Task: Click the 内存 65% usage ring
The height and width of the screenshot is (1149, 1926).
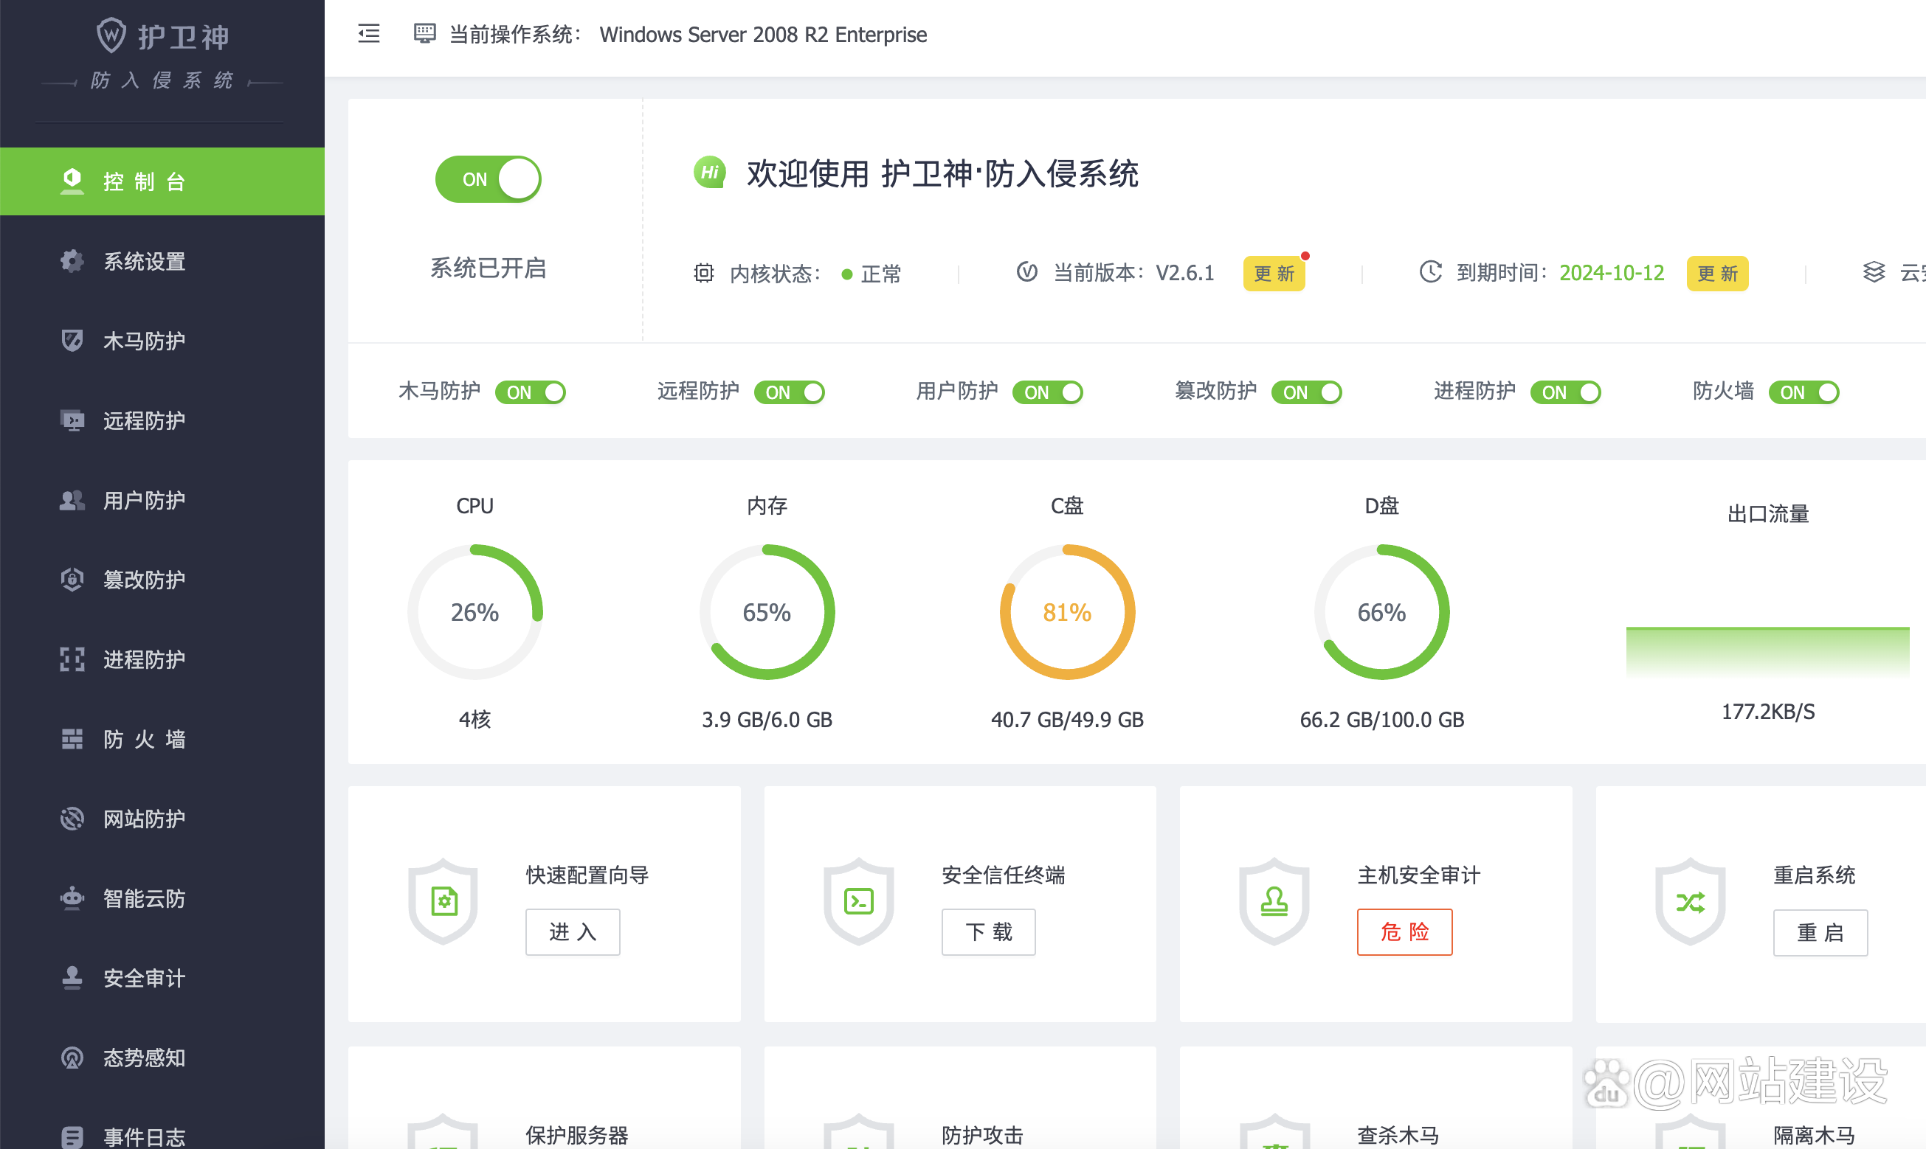Action: pos(767,611)
